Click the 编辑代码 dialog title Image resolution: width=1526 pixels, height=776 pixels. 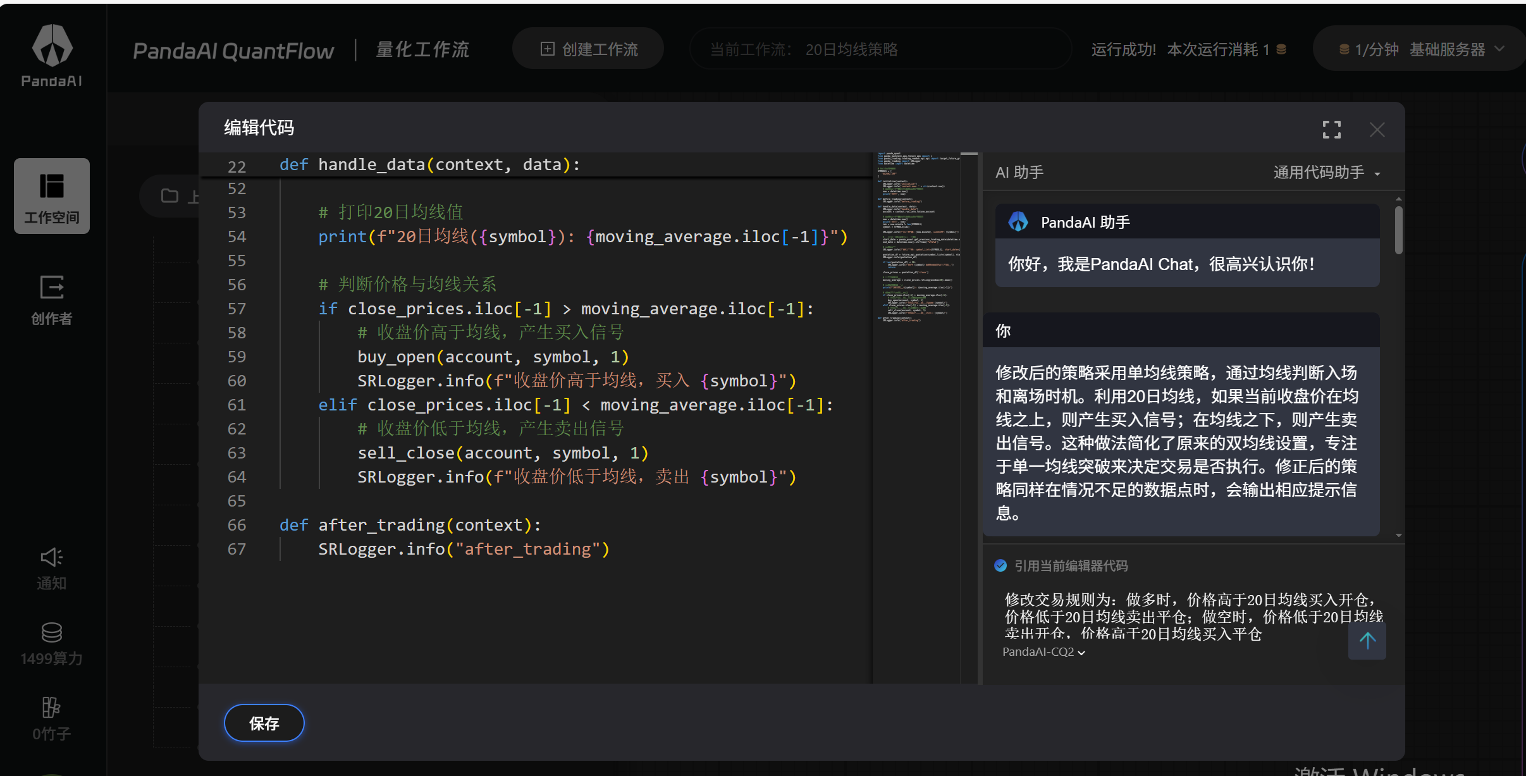coord(259,128)
